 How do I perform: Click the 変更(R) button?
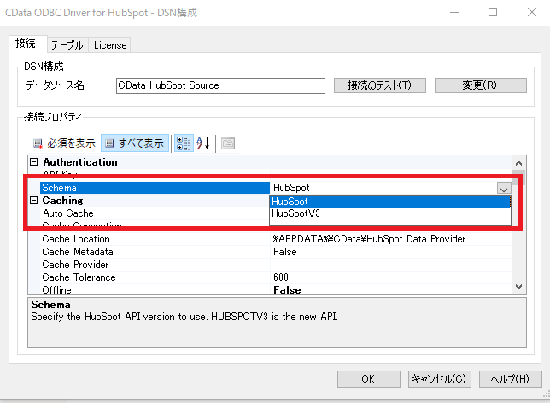(480, 85)
